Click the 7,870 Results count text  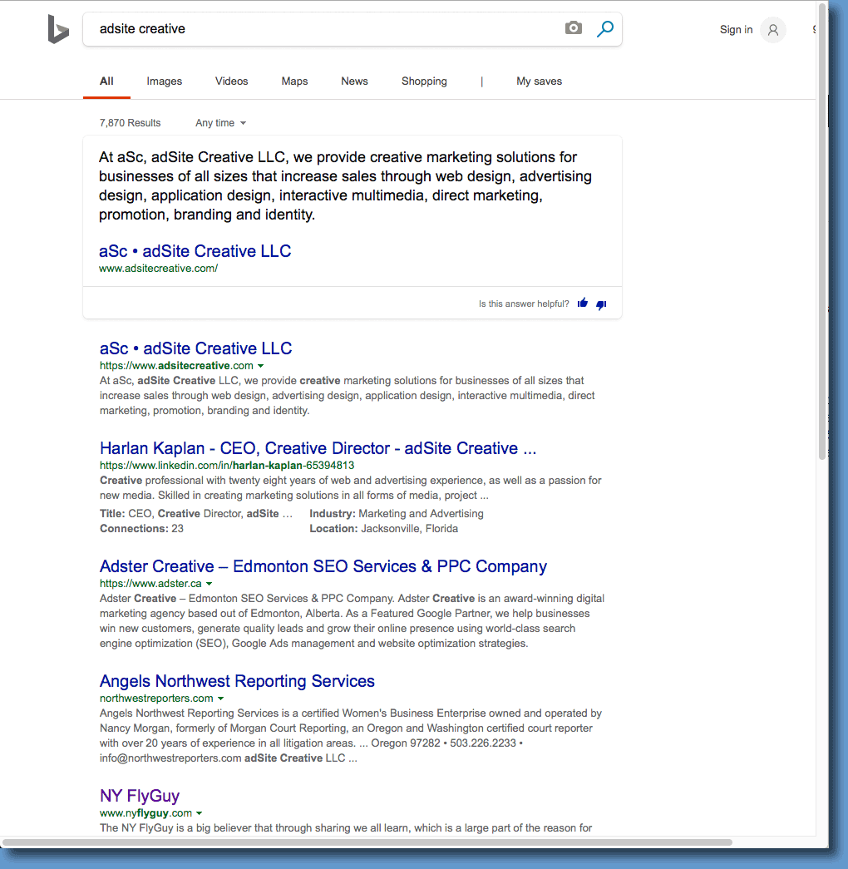[131, 123]
